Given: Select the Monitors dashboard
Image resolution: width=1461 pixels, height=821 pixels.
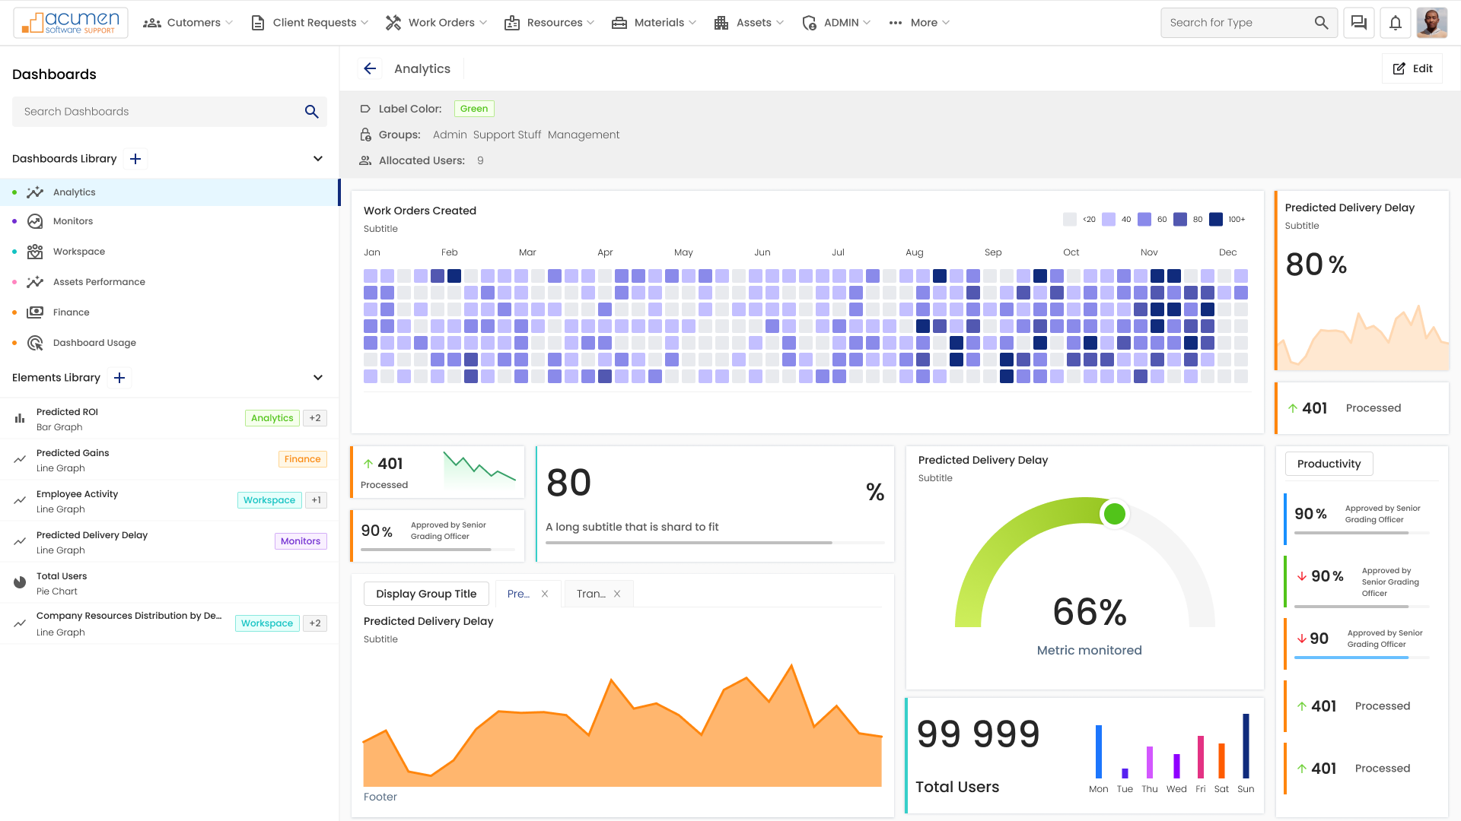Looking at the screenshot, I should tap(170, 221).
